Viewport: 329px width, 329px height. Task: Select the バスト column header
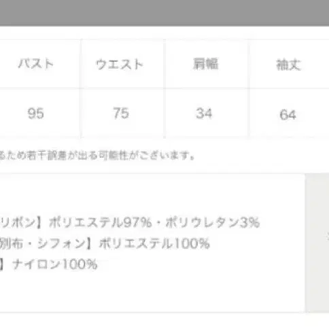click(36, 64)
